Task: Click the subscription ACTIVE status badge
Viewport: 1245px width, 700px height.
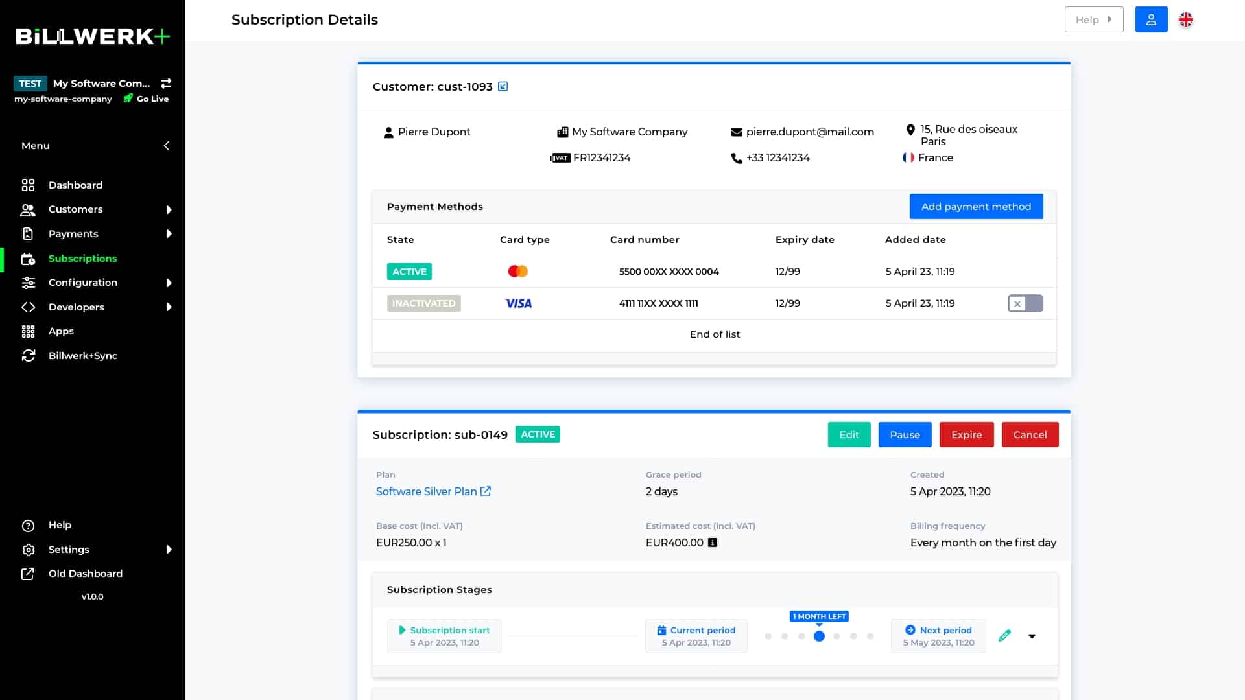Action: click(538, 434)
